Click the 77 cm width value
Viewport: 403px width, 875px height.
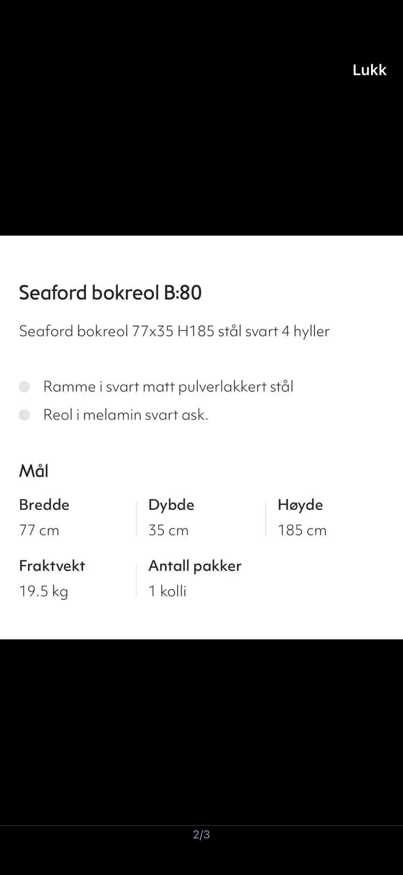pyautogui.click(x=39, y=530)
